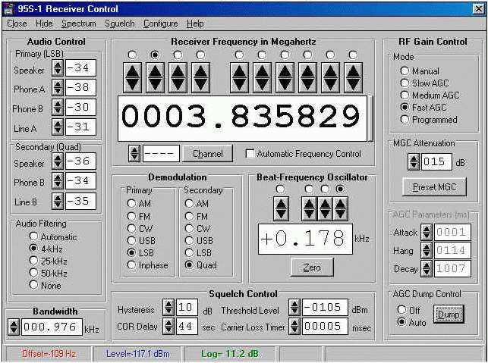
Task: Click the 95S-1 Receiver Control title icon
Action: tap(8, 8)
